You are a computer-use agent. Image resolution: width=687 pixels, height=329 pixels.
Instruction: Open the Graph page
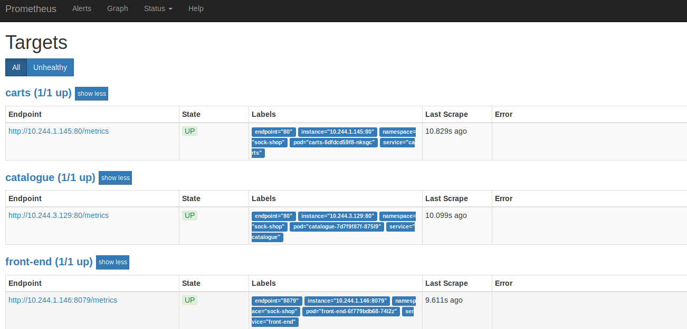point(117,8)
